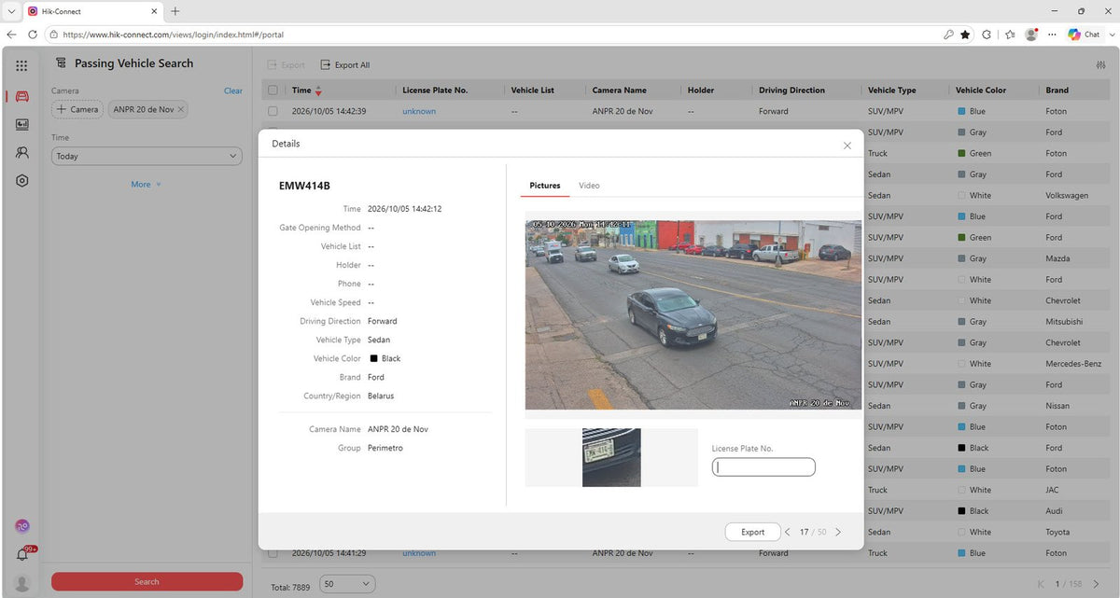
Task: Click the Black swatch in the Audi row
Action: pyautogui.click(x=960, y=511)
